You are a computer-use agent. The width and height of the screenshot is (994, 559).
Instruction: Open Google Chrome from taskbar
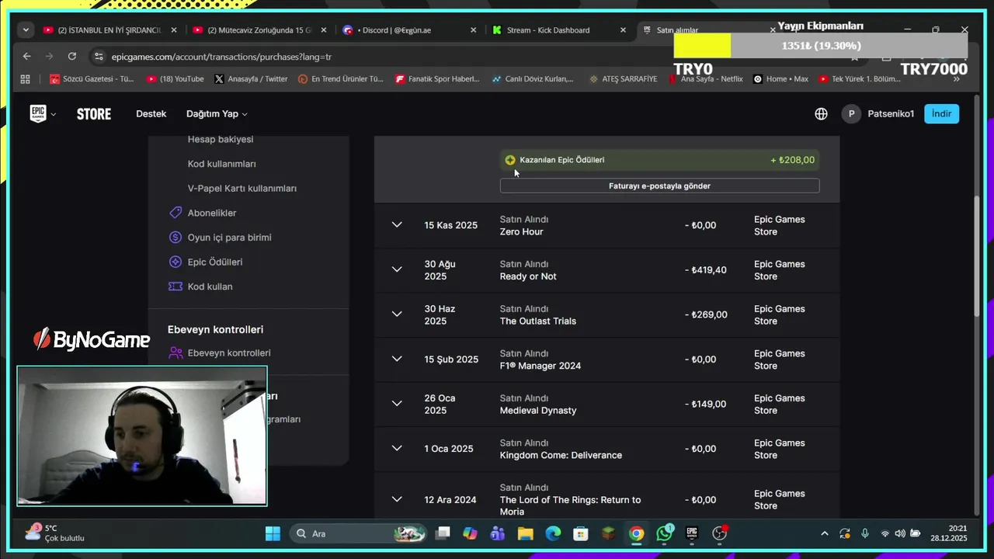[637, 533]
